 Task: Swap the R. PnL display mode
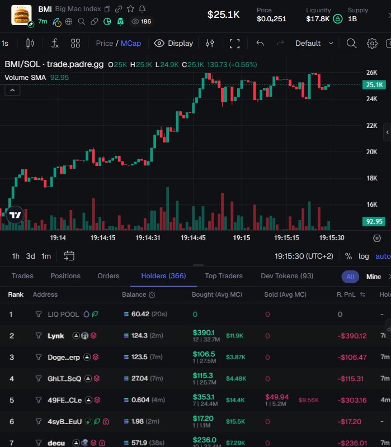(x=362, y=295)
